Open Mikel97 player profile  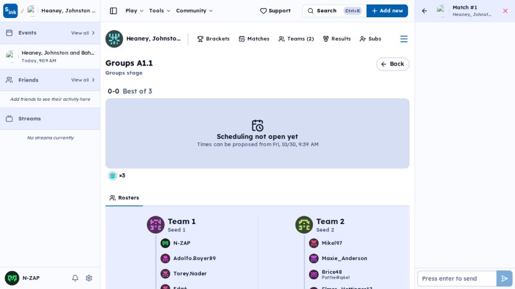click(x=326, y=243)
